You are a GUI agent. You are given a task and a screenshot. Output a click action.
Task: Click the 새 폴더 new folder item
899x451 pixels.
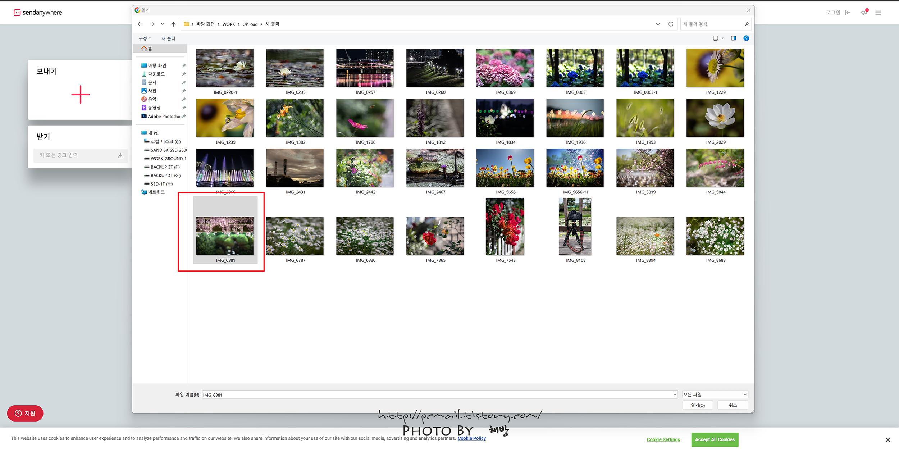(x=168, y=38)
